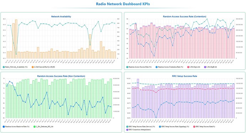
Task: Click the lowest blue point in Contention chart
Action: (154, 56)
